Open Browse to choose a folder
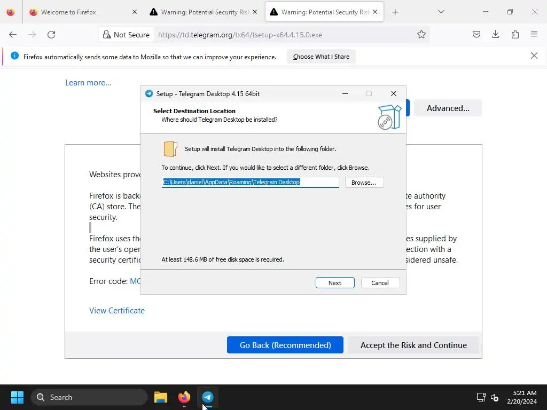 pyautogui.click(x=364, y=183)
